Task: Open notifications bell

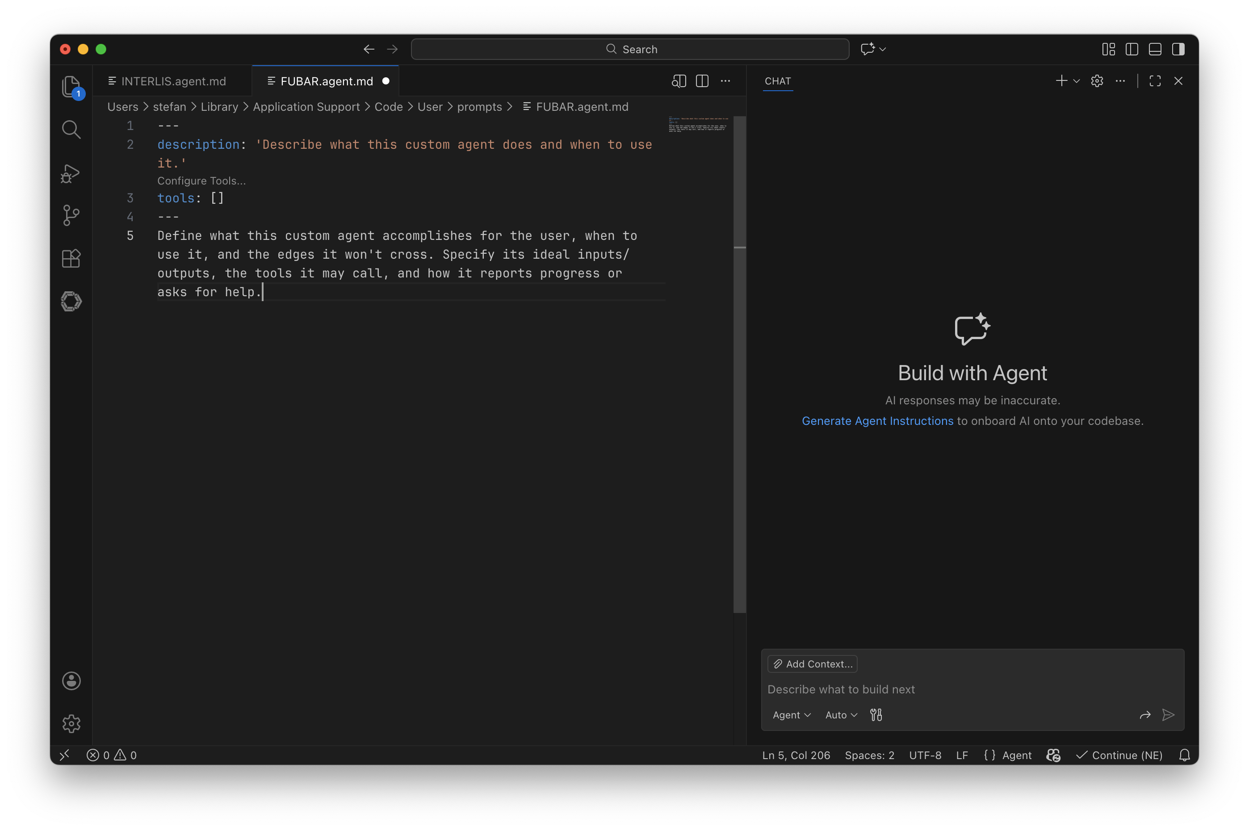Action: 1185,755
